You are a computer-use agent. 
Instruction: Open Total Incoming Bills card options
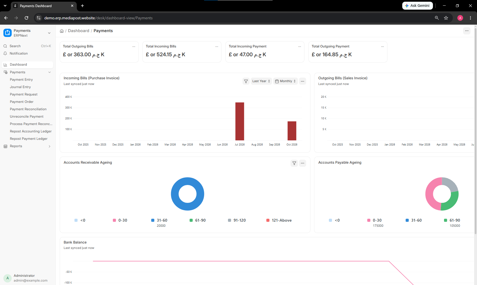coord(217,47)
